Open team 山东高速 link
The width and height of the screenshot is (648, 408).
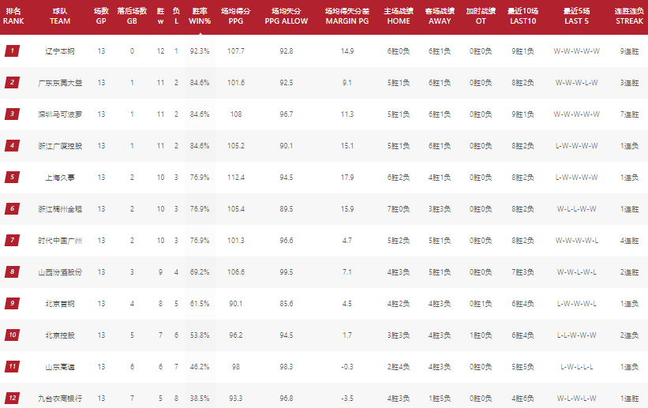[60, 367]
